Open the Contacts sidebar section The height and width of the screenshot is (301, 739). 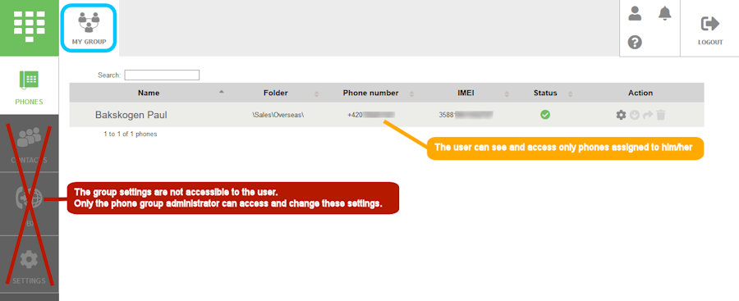point(30,144)
